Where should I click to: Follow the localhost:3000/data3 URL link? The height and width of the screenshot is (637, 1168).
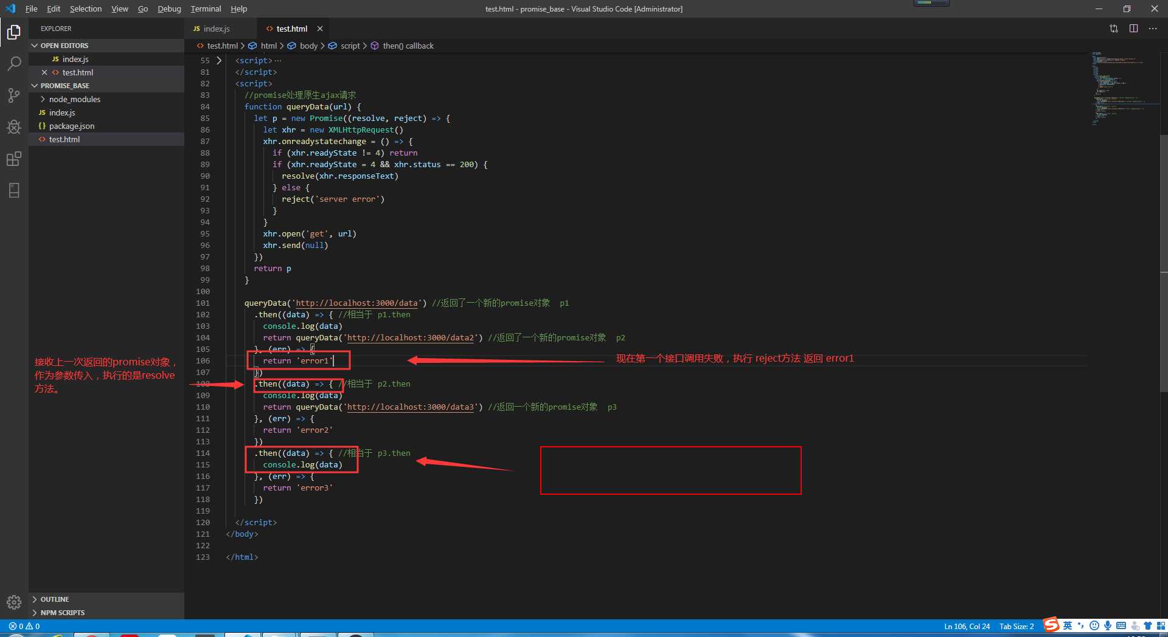pyautogui.click(x=411, y=407)
